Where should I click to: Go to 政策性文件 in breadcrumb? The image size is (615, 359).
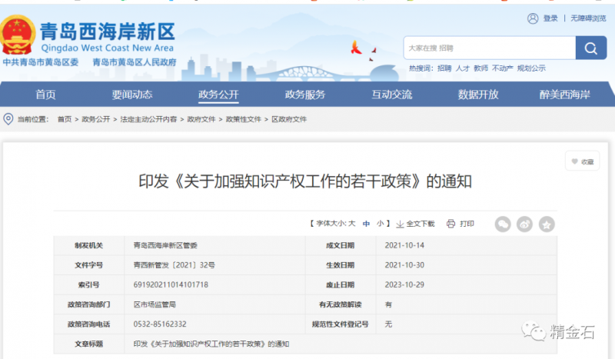point(243,119)
